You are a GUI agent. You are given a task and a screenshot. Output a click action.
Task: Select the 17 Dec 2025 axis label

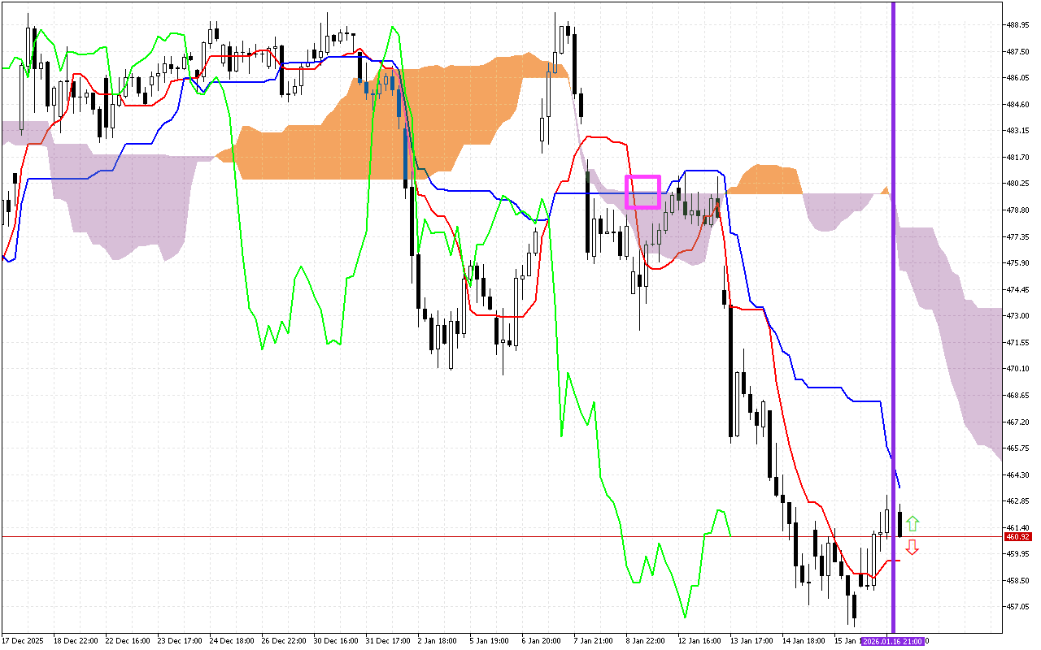point(24,639)
